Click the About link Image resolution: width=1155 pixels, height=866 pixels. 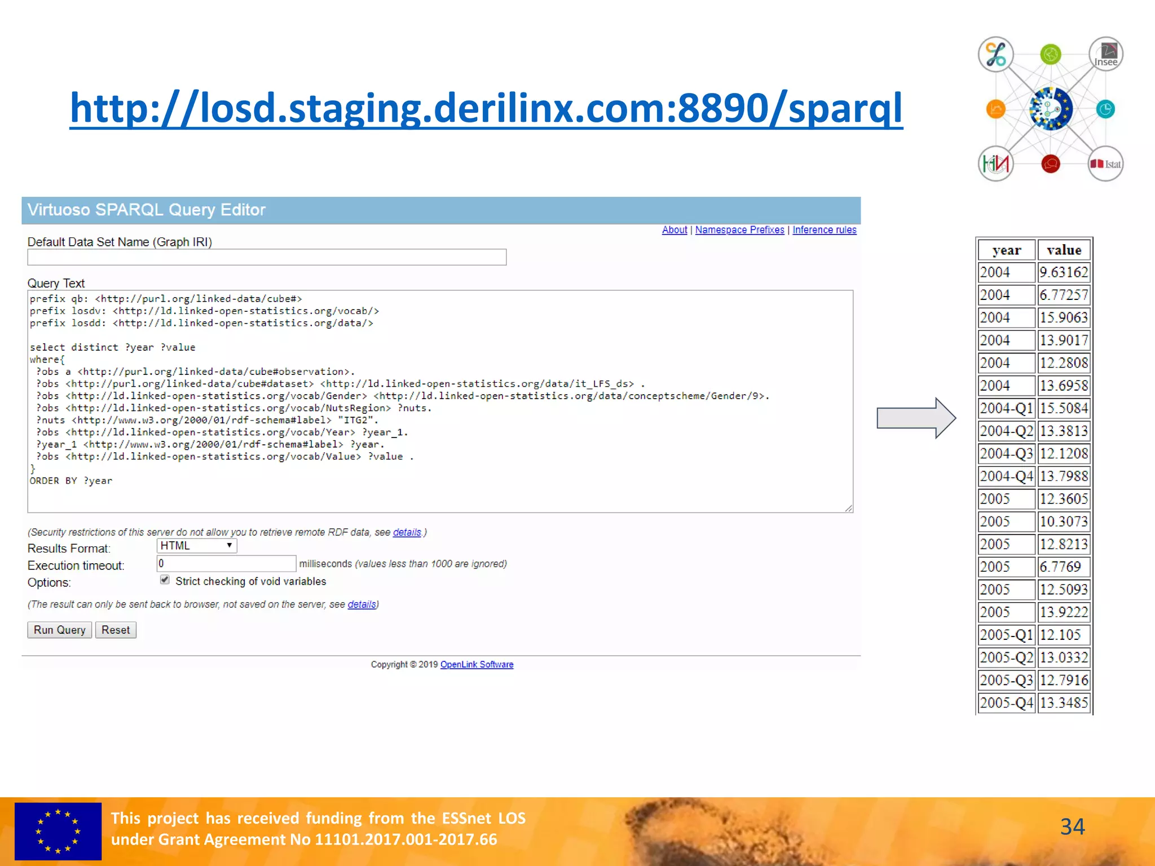[x=675, y=230]
